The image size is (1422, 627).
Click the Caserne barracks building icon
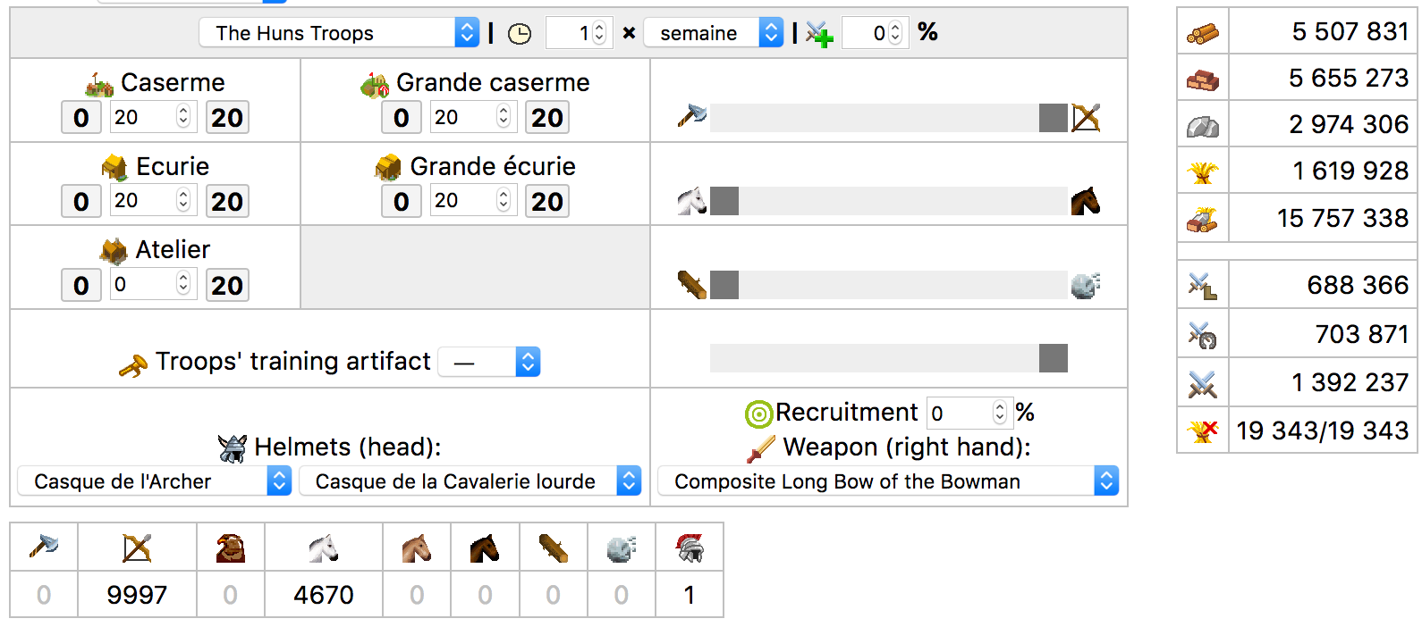[99, 84]
